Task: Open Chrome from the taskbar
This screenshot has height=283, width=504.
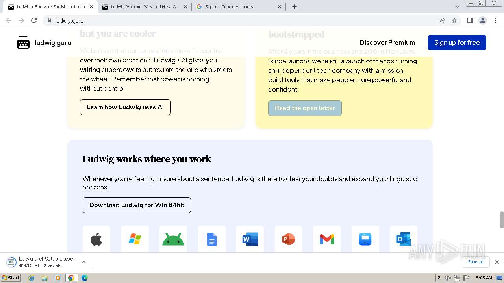Action: pos(71,278)
